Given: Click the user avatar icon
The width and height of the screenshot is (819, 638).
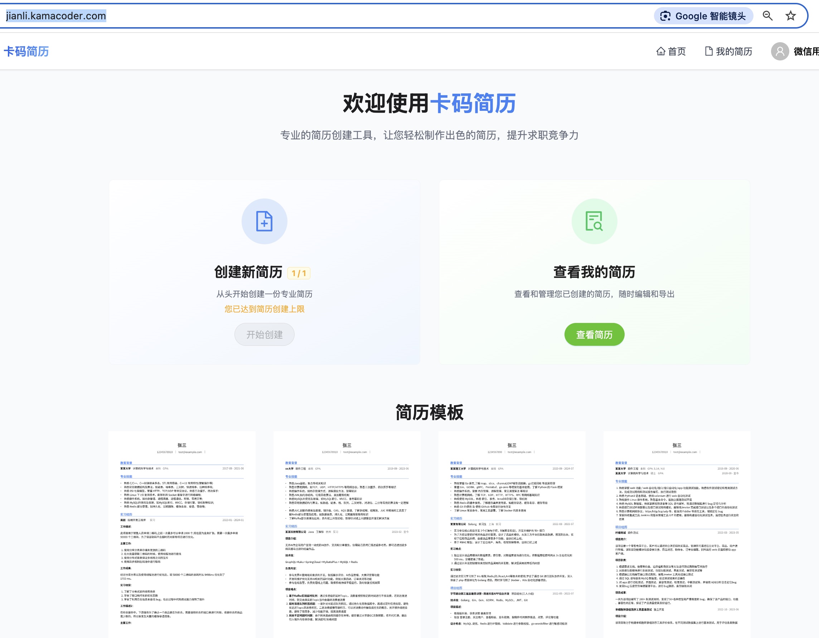Looking at the screenshot, I should (x=780, y=51).
